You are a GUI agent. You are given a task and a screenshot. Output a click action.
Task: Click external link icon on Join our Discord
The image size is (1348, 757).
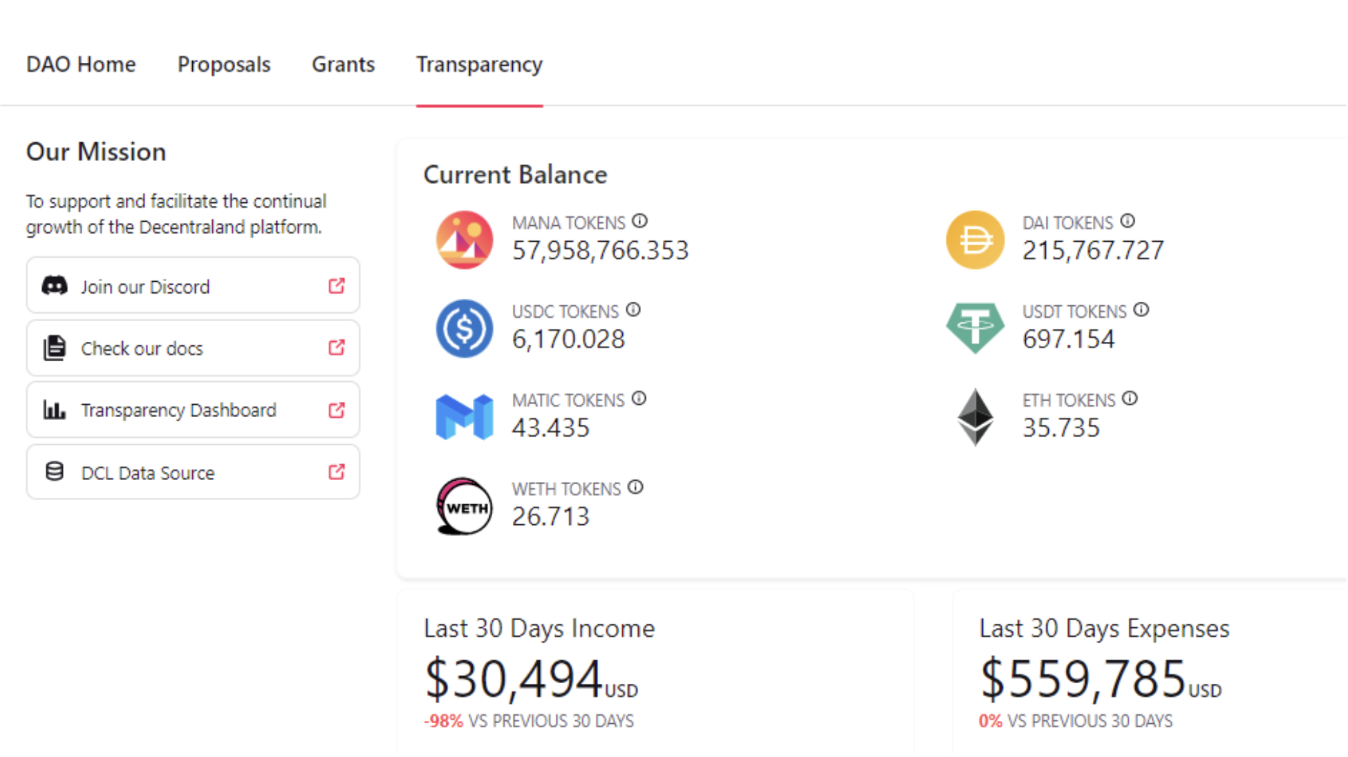pos(337,286)
